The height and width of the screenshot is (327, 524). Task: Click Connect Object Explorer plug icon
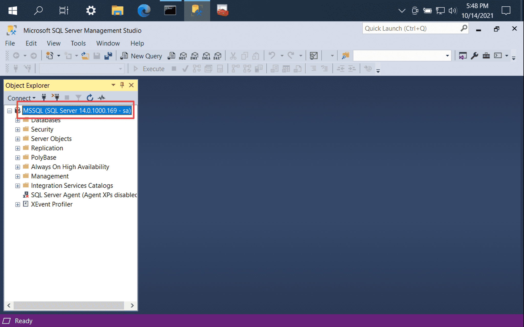click(x=44, y=97)
